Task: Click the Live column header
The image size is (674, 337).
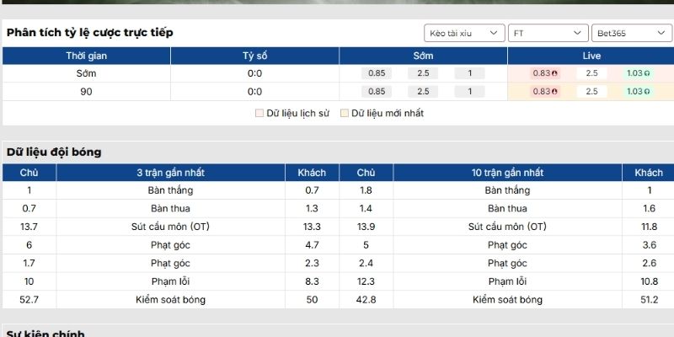Action: pos(591,56)
